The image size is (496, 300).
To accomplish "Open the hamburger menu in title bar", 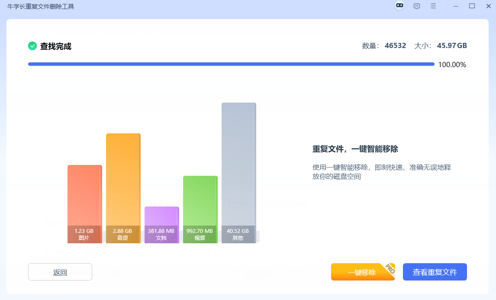I will 433,6.
